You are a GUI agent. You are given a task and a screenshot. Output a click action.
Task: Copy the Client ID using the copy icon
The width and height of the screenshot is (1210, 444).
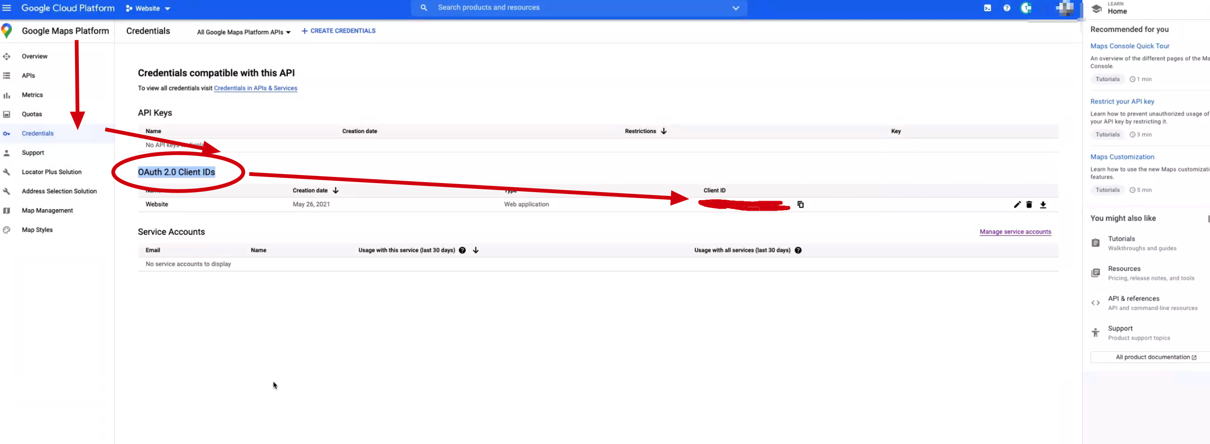tap(801, 204)
